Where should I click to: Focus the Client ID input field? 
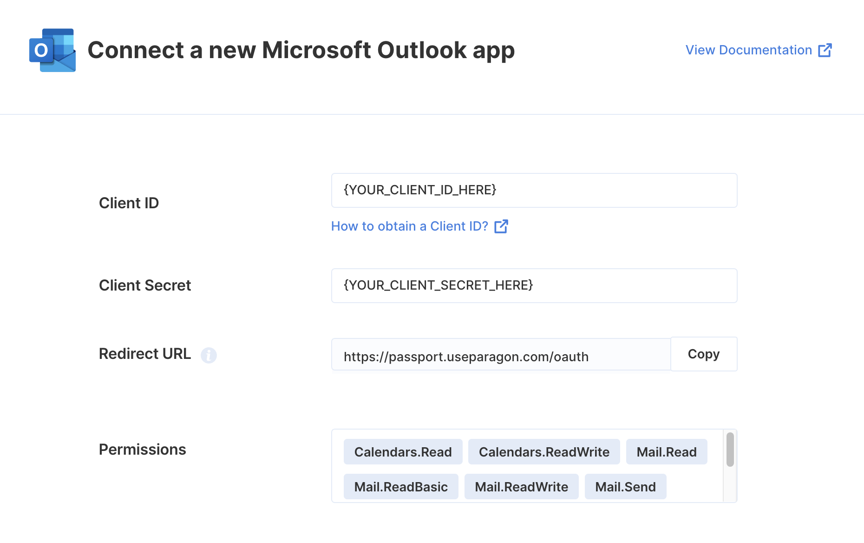point(534,191)
